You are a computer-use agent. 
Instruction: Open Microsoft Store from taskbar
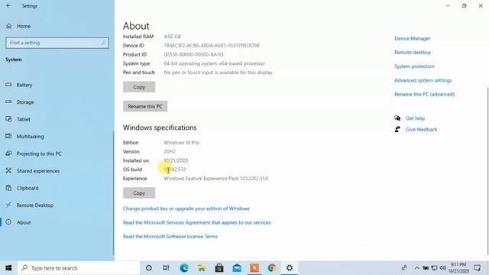pyautogui.click(x=219, y=268)
